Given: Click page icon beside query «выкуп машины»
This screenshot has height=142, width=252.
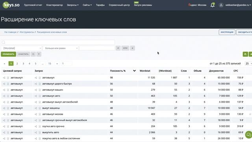Looking at the screenshot, I should coord(39,108).
